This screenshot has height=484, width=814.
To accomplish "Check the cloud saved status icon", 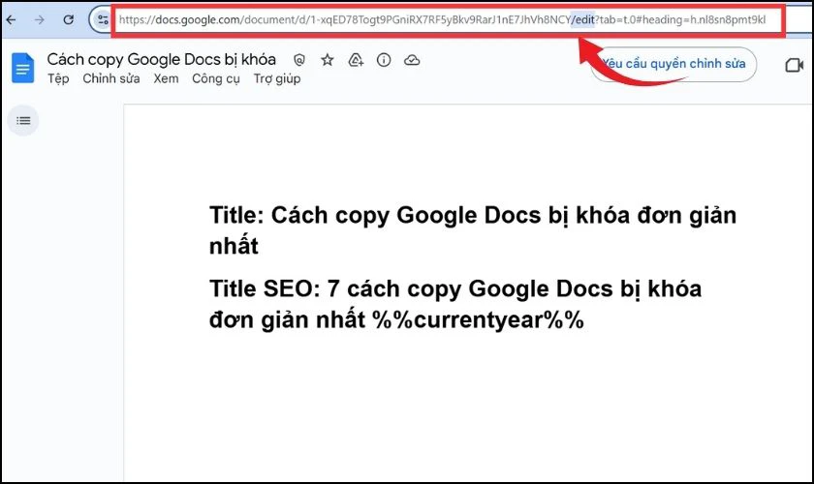I will click(x=412, y=60).
